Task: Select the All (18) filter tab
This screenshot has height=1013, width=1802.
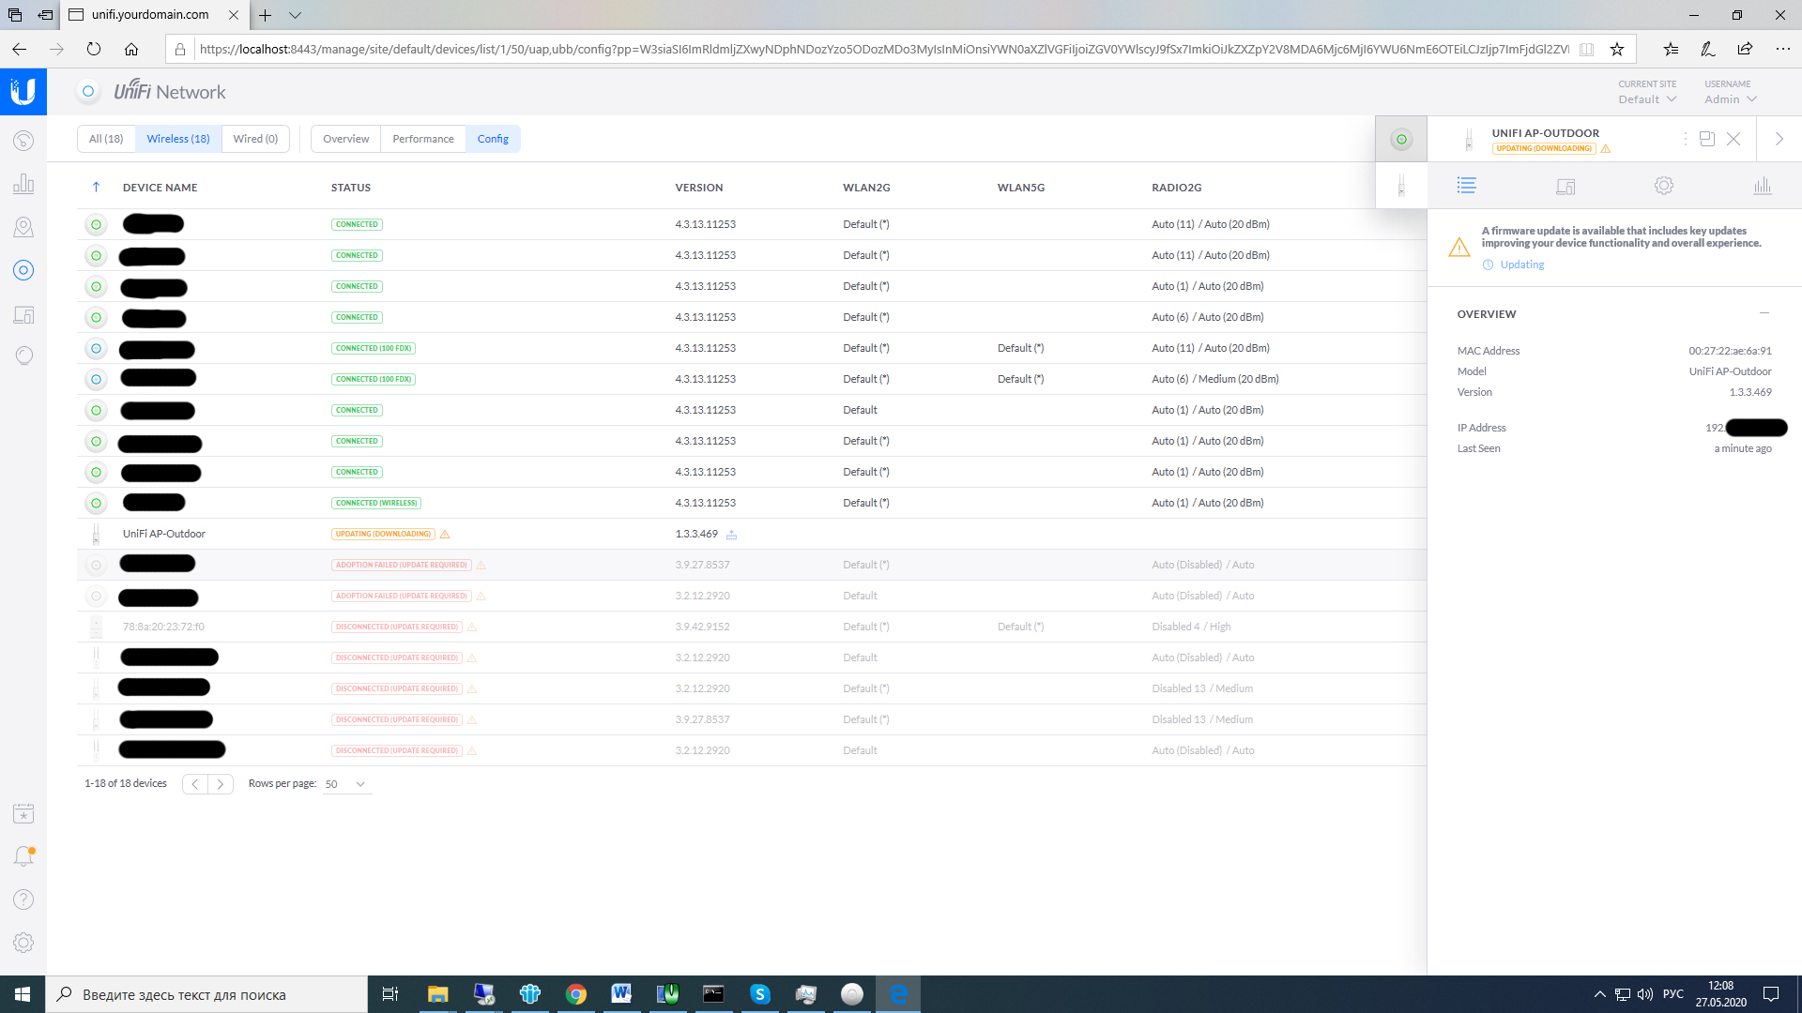Action: pos(106,139)
